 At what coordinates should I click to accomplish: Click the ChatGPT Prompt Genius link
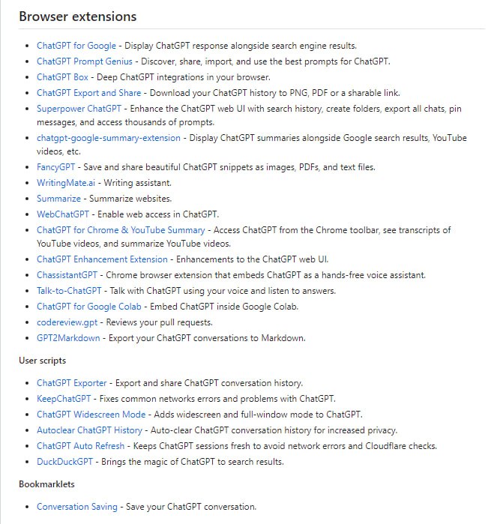click(x=85, y=61)
